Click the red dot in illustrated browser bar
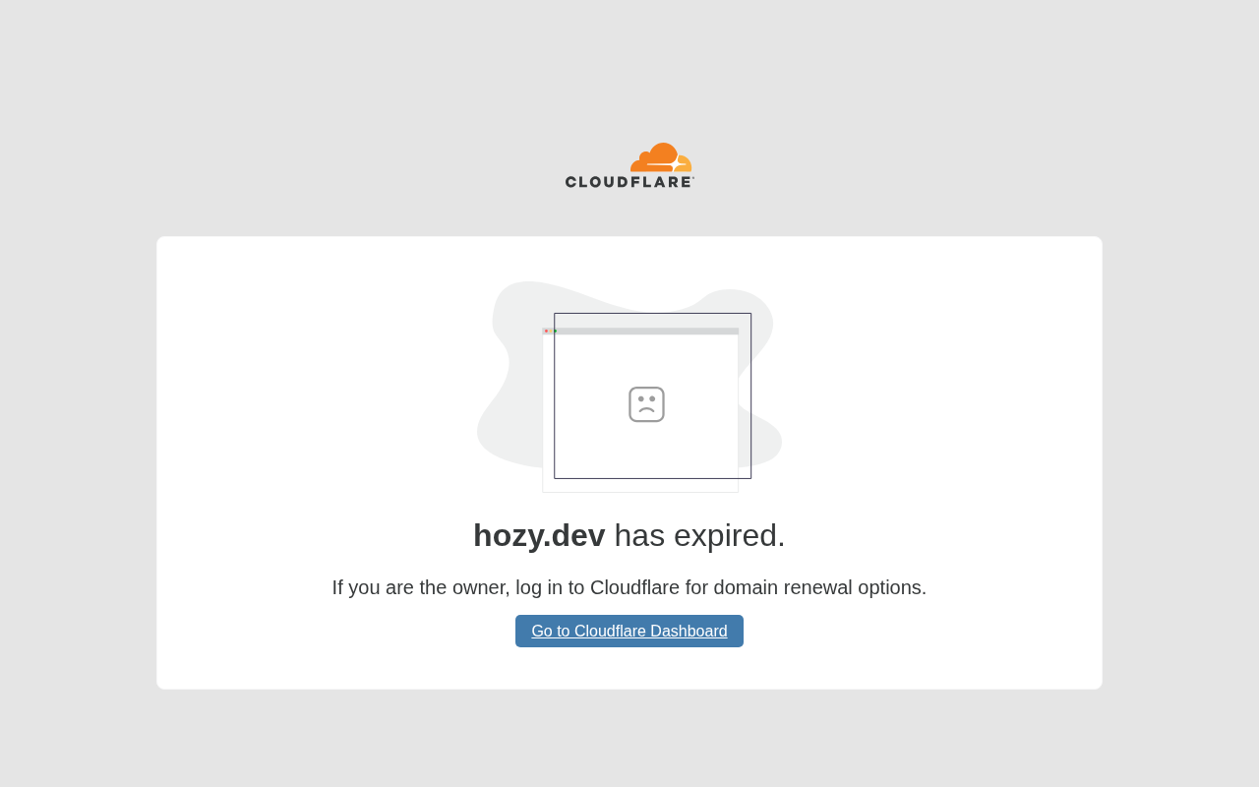Screen dimensions: 1259x787 point(546,331)
